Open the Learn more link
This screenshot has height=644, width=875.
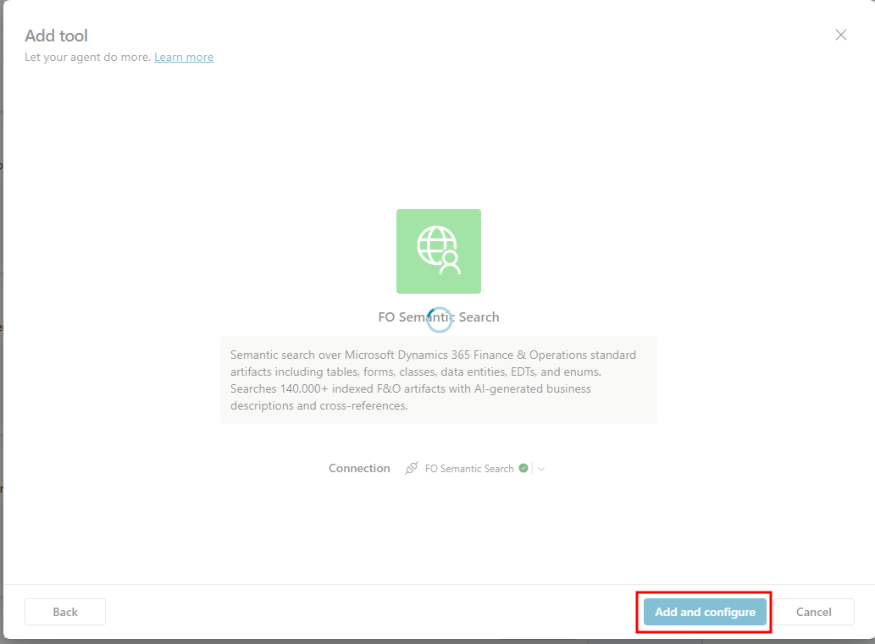[184, 57]
